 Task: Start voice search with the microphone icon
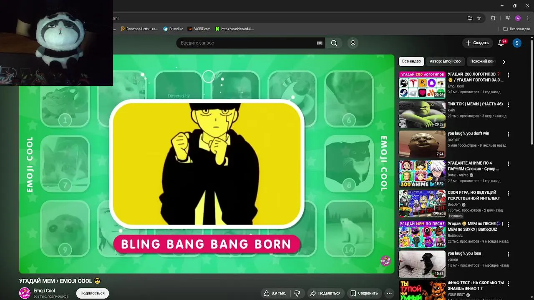click(x=353, y=43)
